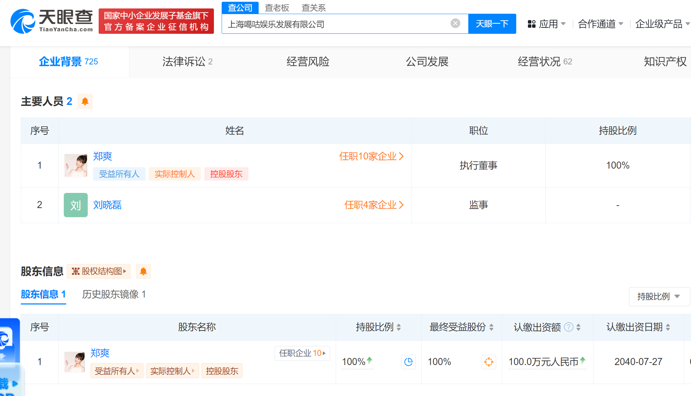This screenshot has width=691, height=396.
Task: Click the 100% shareholding value with up arrow
Action: point(357,362)
